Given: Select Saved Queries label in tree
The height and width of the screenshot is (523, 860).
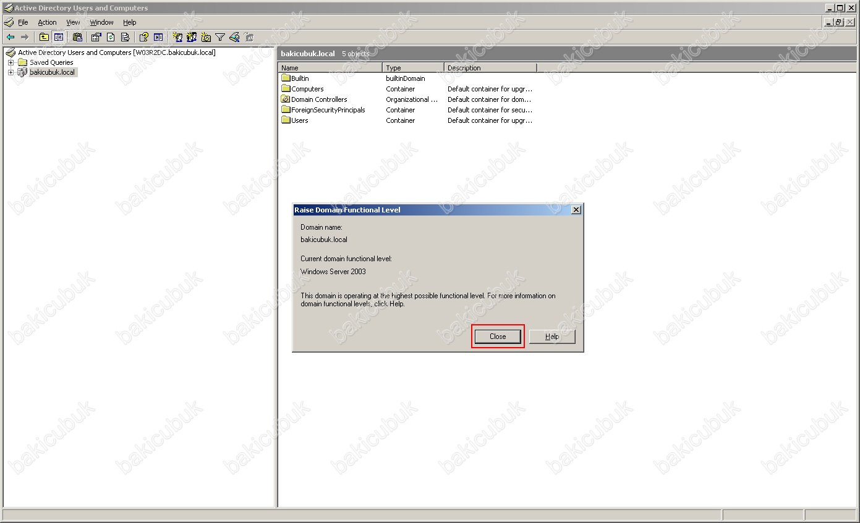Looking at the screenshot, I should tap(51, 62).
